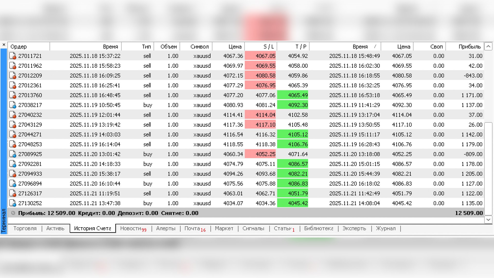Click the sell icon of order 27048253
494x278 pixels.
(13, 144)
